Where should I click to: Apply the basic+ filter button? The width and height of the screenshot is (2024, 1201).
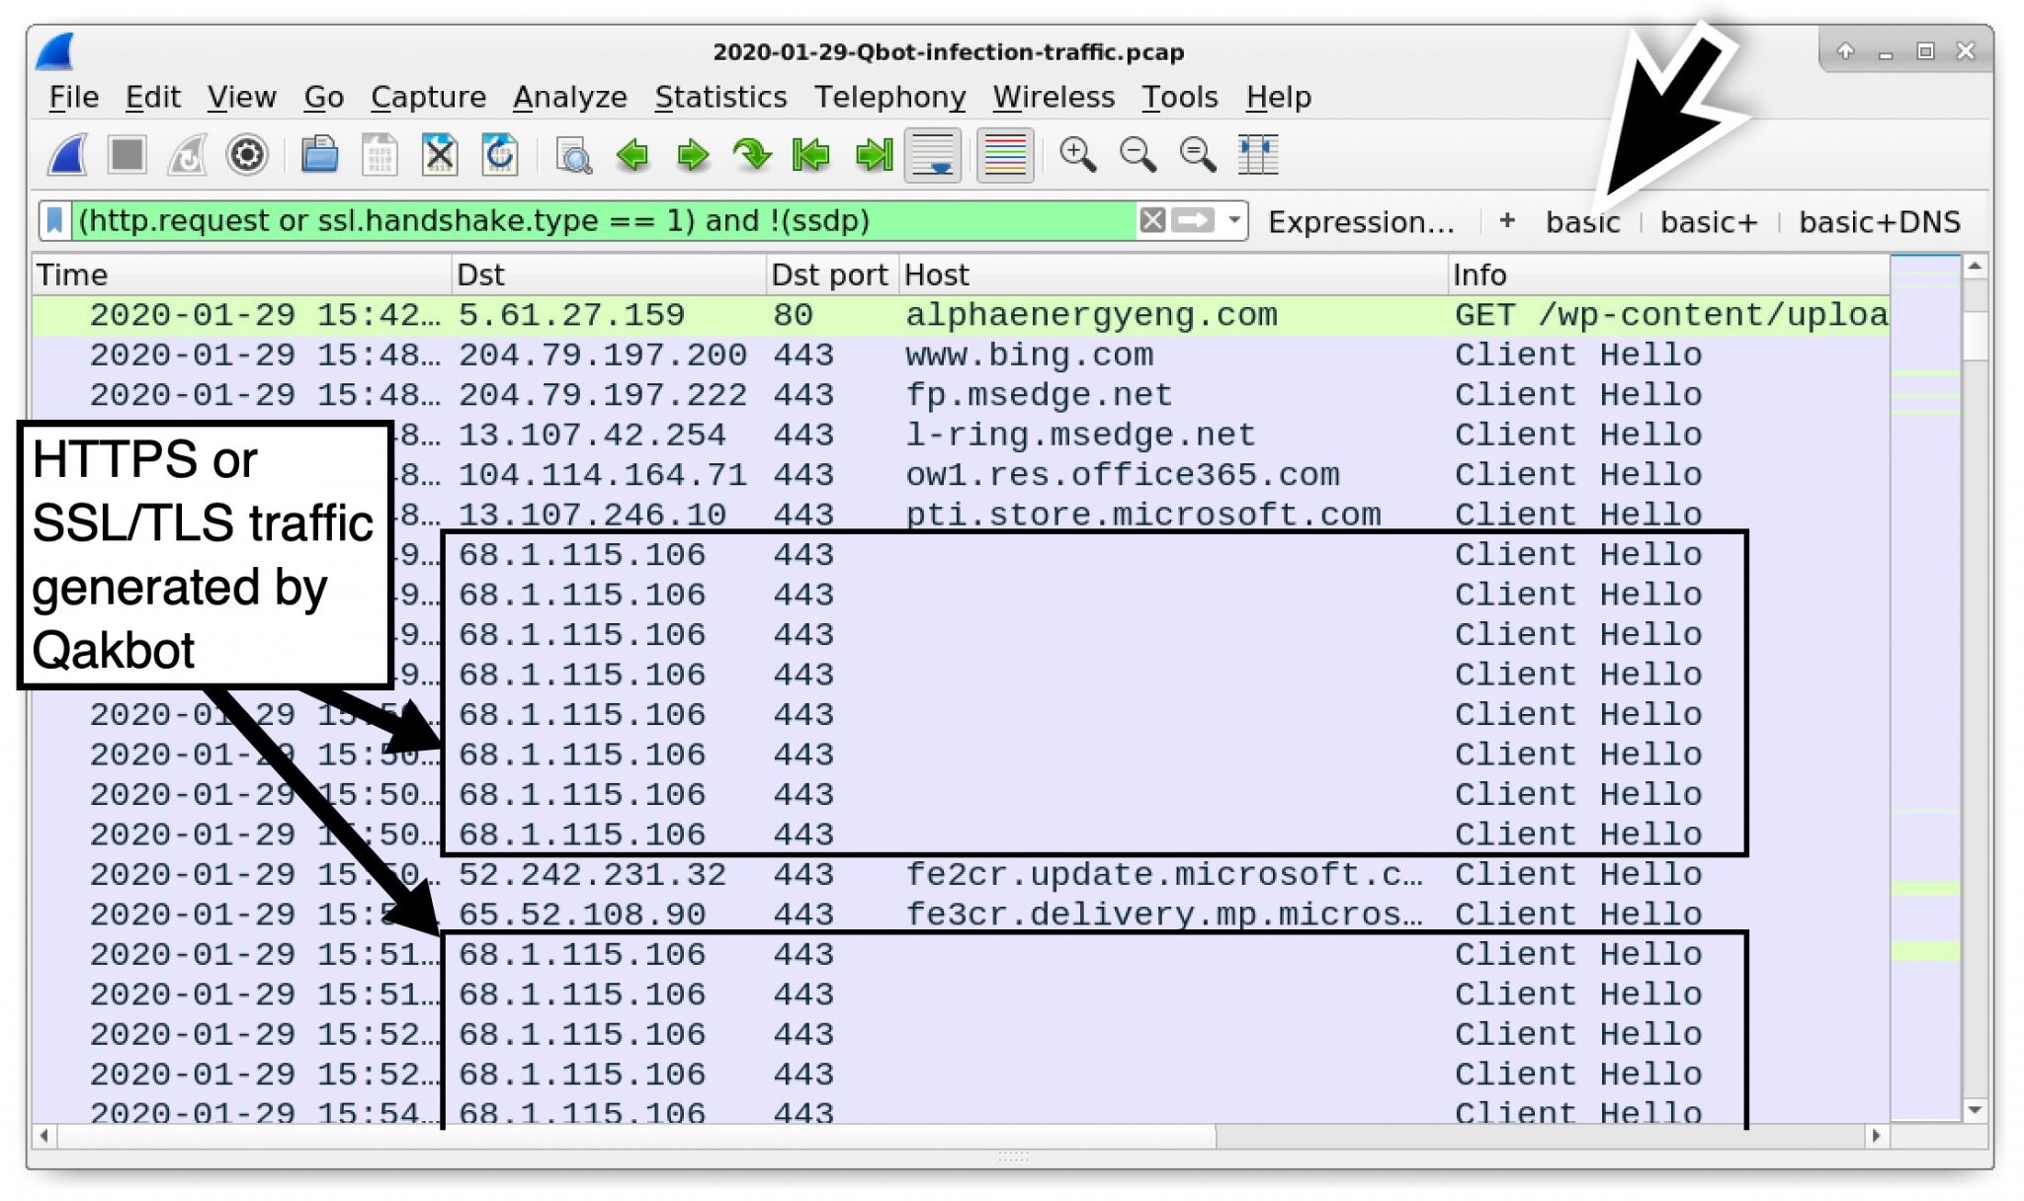[x=1709, y=222]
